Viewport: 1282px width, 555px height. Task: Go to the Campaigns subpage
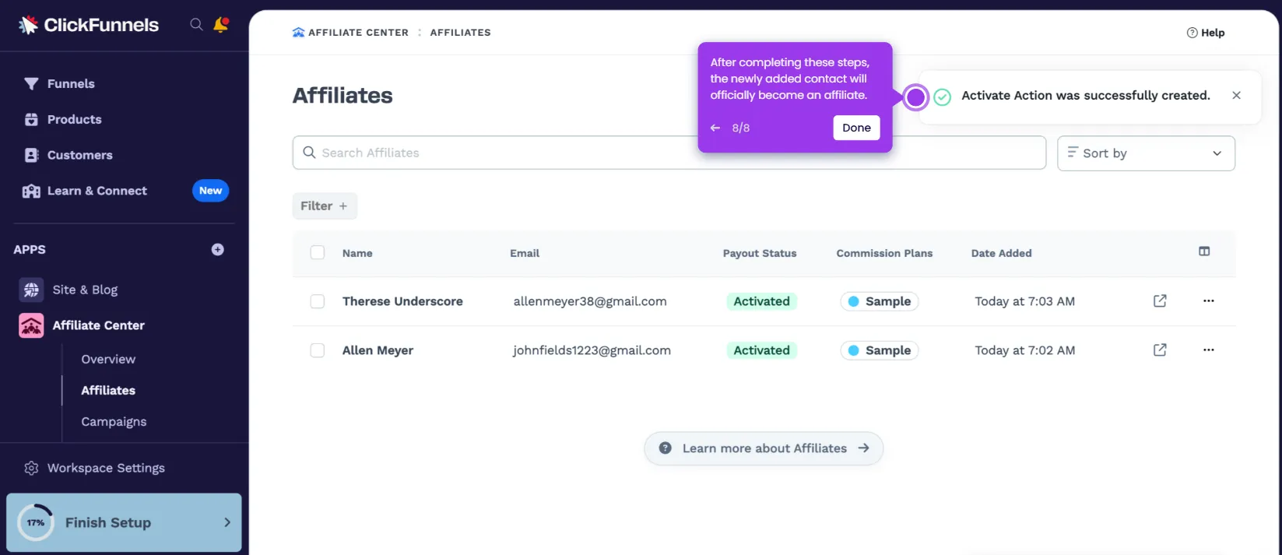(x=114, y=421)
